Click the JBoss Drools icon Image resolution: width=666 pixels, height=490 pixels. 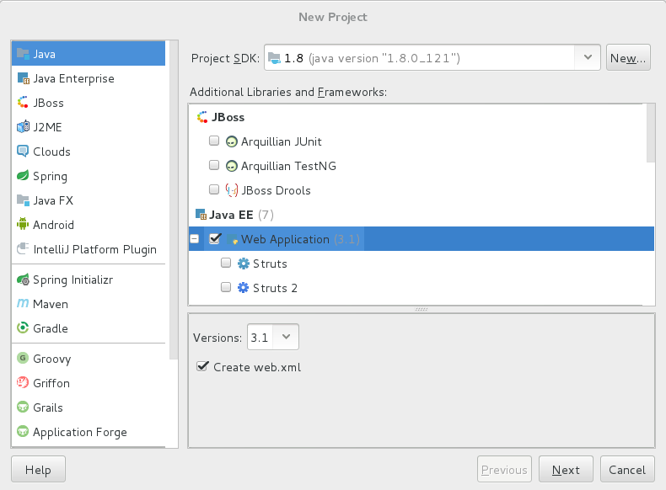[x=232, y=190]
